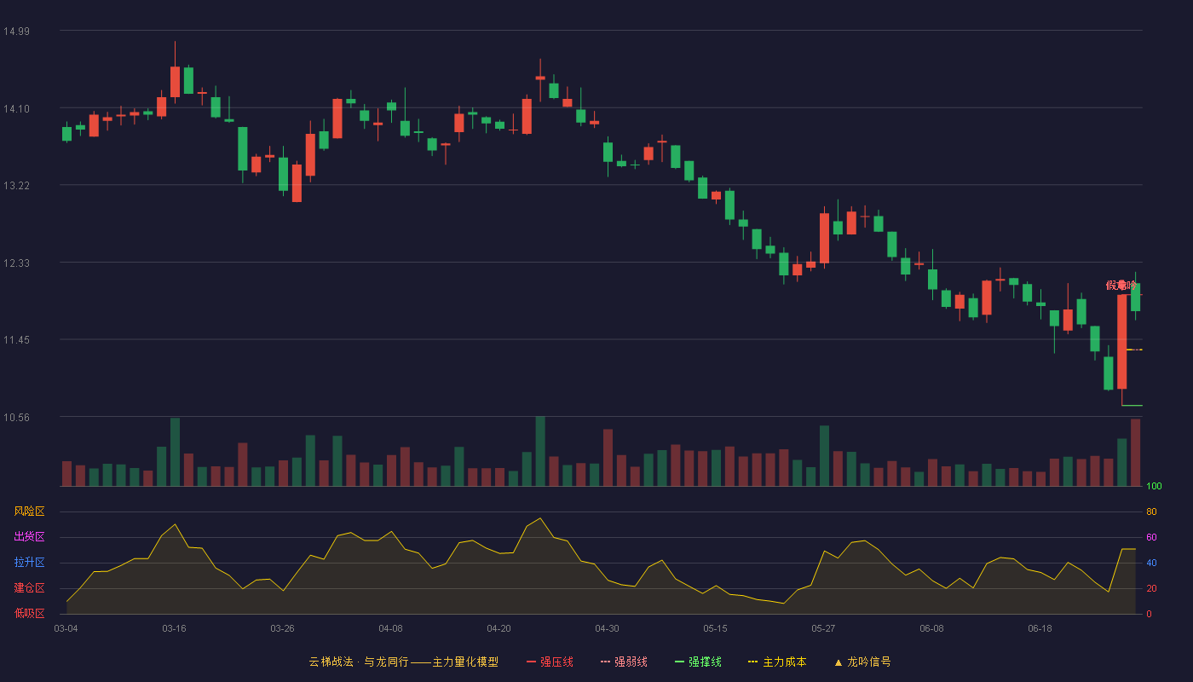The width and height of the screenshot is (1193, 682).
Task: Select the 拉升区 zone label
Action: click(x=29, y=563)
